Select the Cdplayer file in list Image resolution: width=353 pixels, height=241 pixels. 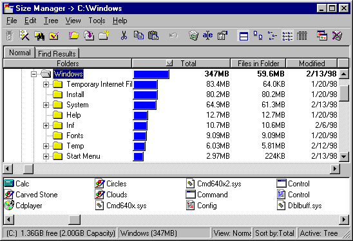23,206
